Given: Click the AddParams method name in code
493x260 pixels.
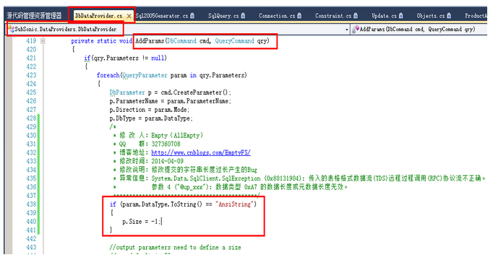Looking at the screenshot, I should (150, 41).
